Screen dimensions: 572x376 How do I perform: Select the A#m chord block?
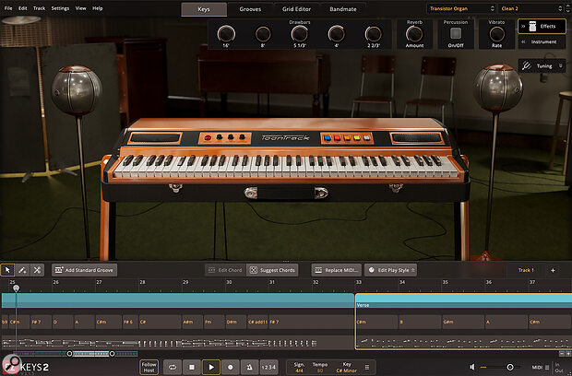[192, 322]
